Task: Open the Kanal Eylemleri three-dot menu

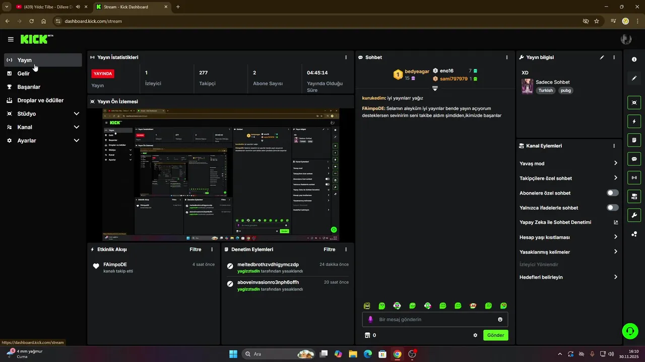Action: (614, 146)
